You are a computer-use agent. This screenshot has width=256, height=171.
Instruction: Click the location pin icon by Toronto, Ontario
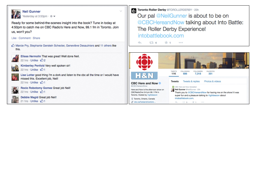132,99
